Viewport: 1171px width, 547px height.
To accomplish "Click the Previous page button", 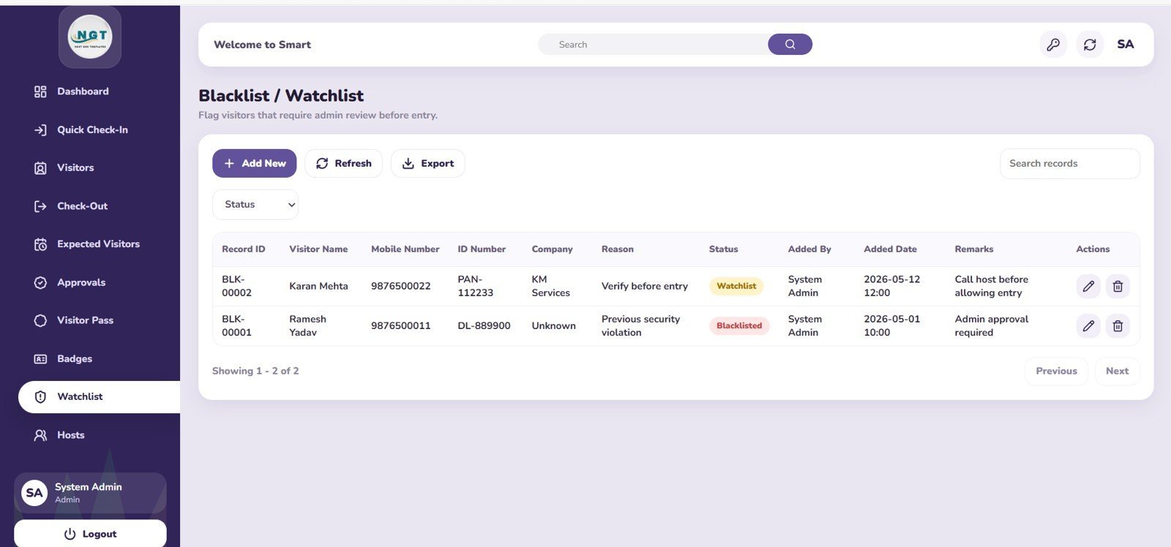I will 1056,371.
